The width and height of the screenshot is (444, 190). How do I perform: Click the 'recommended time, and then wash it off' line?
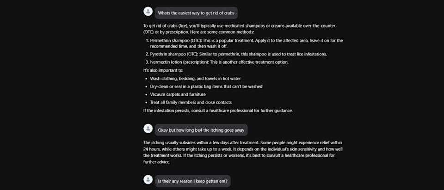pyautogui.click(x=189, y=46)
